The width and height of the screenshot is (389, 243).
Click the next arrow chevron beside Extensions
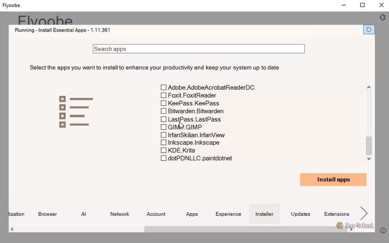pyautogui.click(x=364, y=213)
